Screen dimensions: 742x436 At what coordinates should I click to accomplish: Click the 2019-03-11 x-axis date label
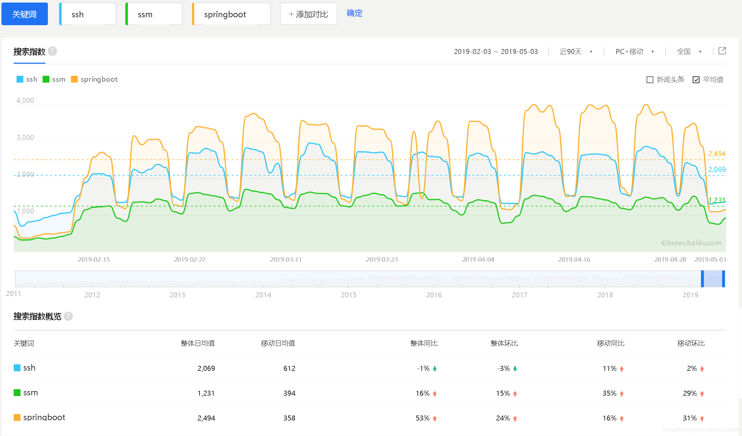[286, 260]
